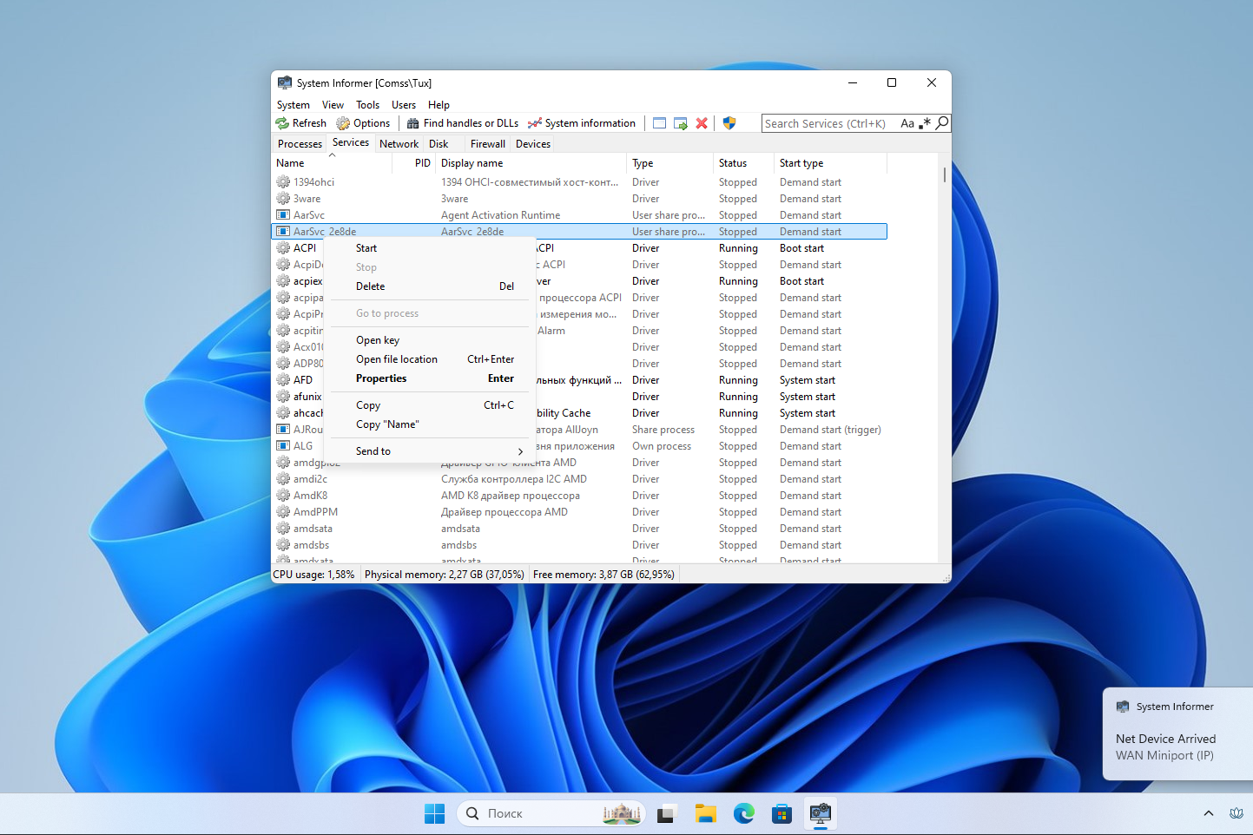The width and height of the screenshot is (1253, 835).
Task: Switch to the Firewall tab
Action: tap(487, 144)
